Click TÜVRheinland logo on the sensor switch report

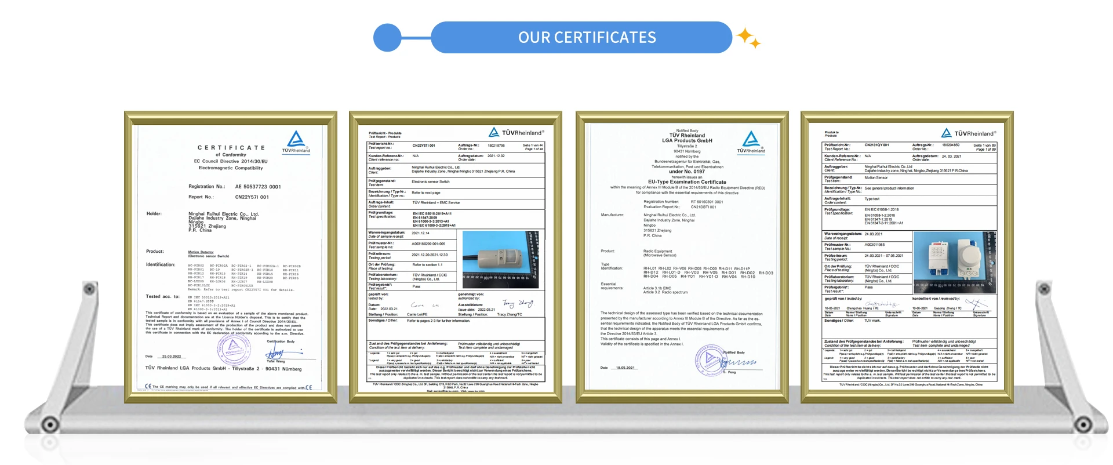(516, 133)
